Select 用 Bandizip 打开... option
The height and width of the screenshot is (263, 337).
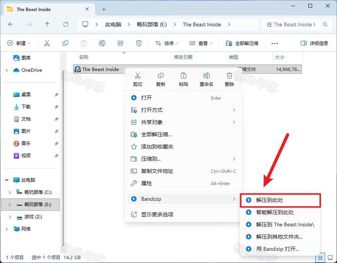click(x=280, y=249)
